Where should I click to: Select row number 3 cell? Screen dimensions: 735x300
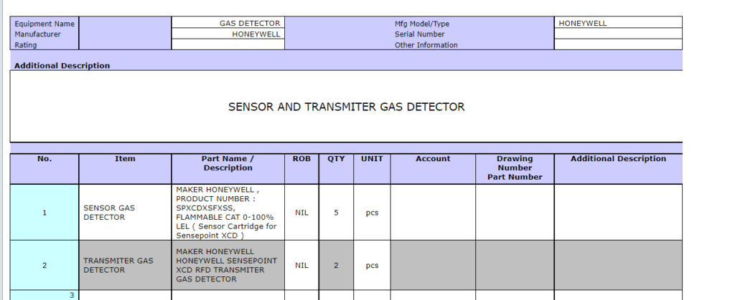click(45, 295)
